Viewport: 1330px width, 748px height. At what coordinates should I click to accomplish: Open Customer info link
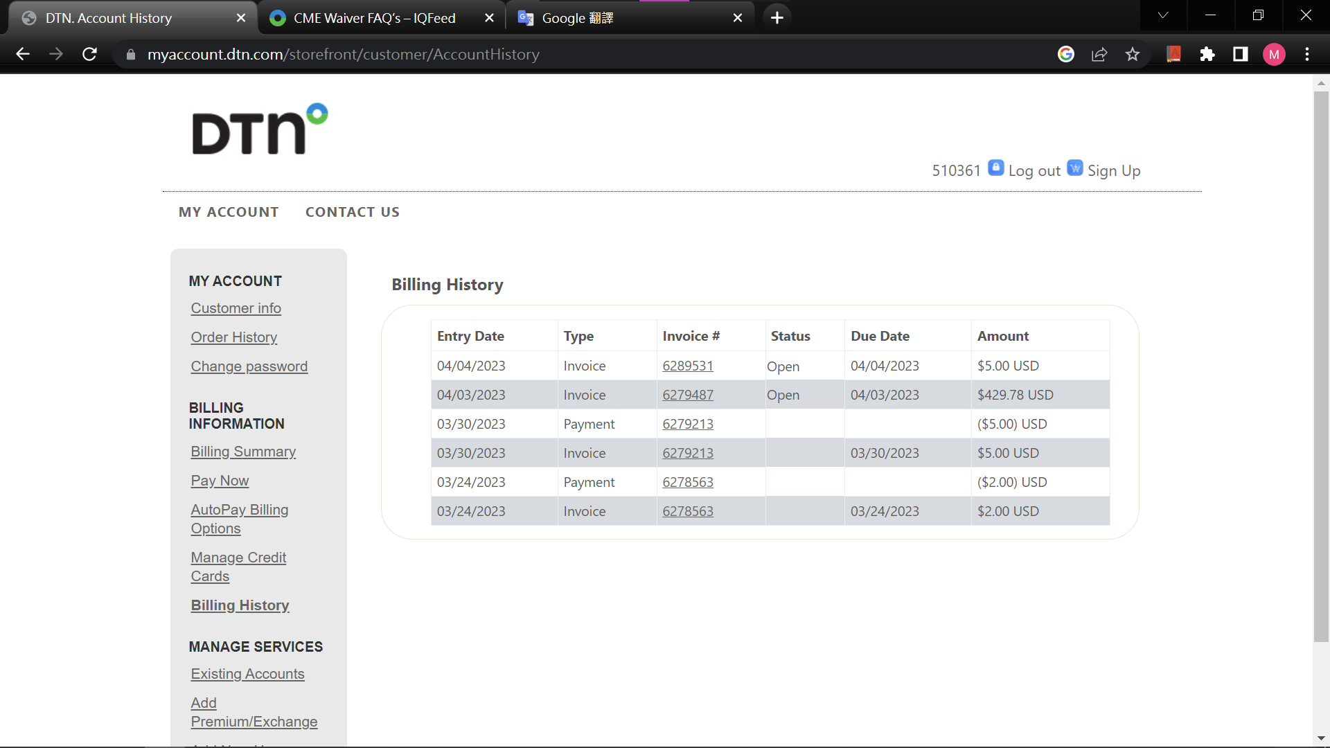(x=236, y=308)
